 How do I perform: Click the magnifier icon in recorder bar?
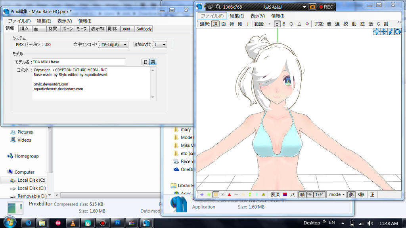(x=218, y=7)
